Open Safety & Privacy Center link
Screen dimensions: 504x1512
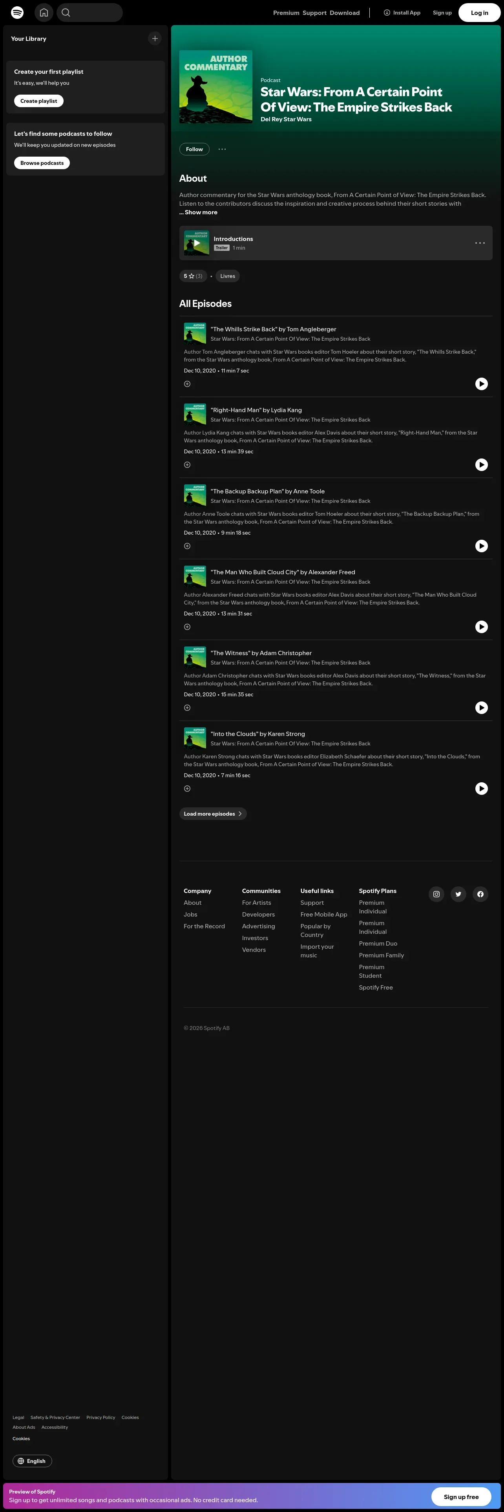pyautogui.click(x=55, y=1417)
